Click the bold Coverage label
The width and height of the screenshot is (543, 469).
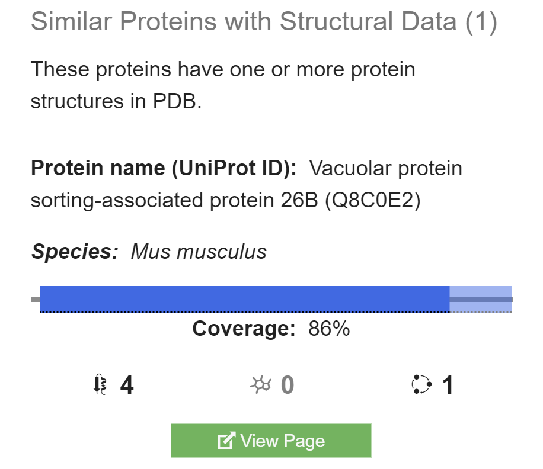click(244, 329)
